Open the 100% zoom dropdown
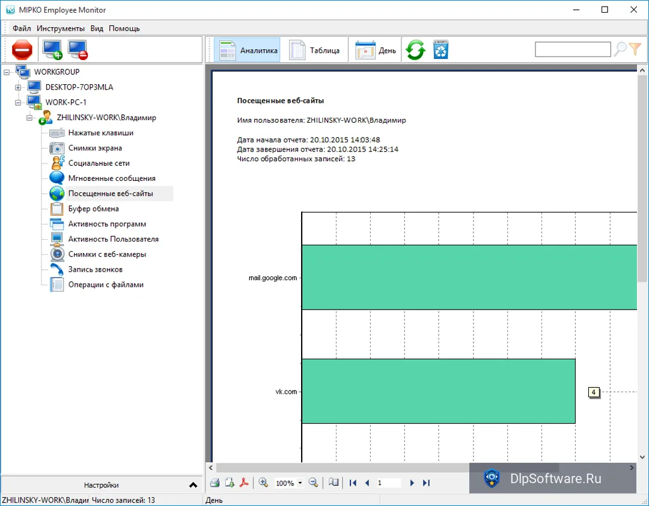 point(300,483)
